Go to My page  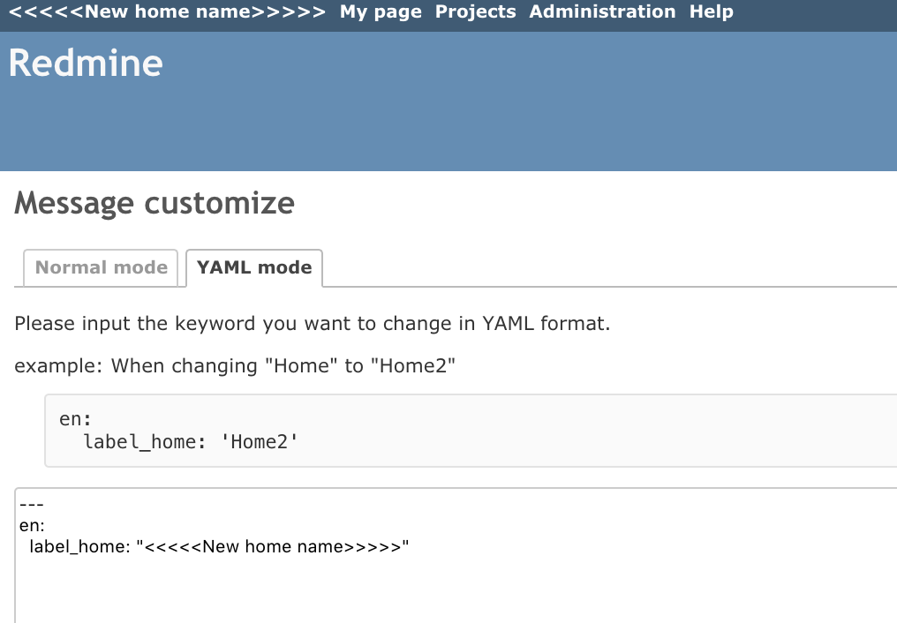pos(381,11)
